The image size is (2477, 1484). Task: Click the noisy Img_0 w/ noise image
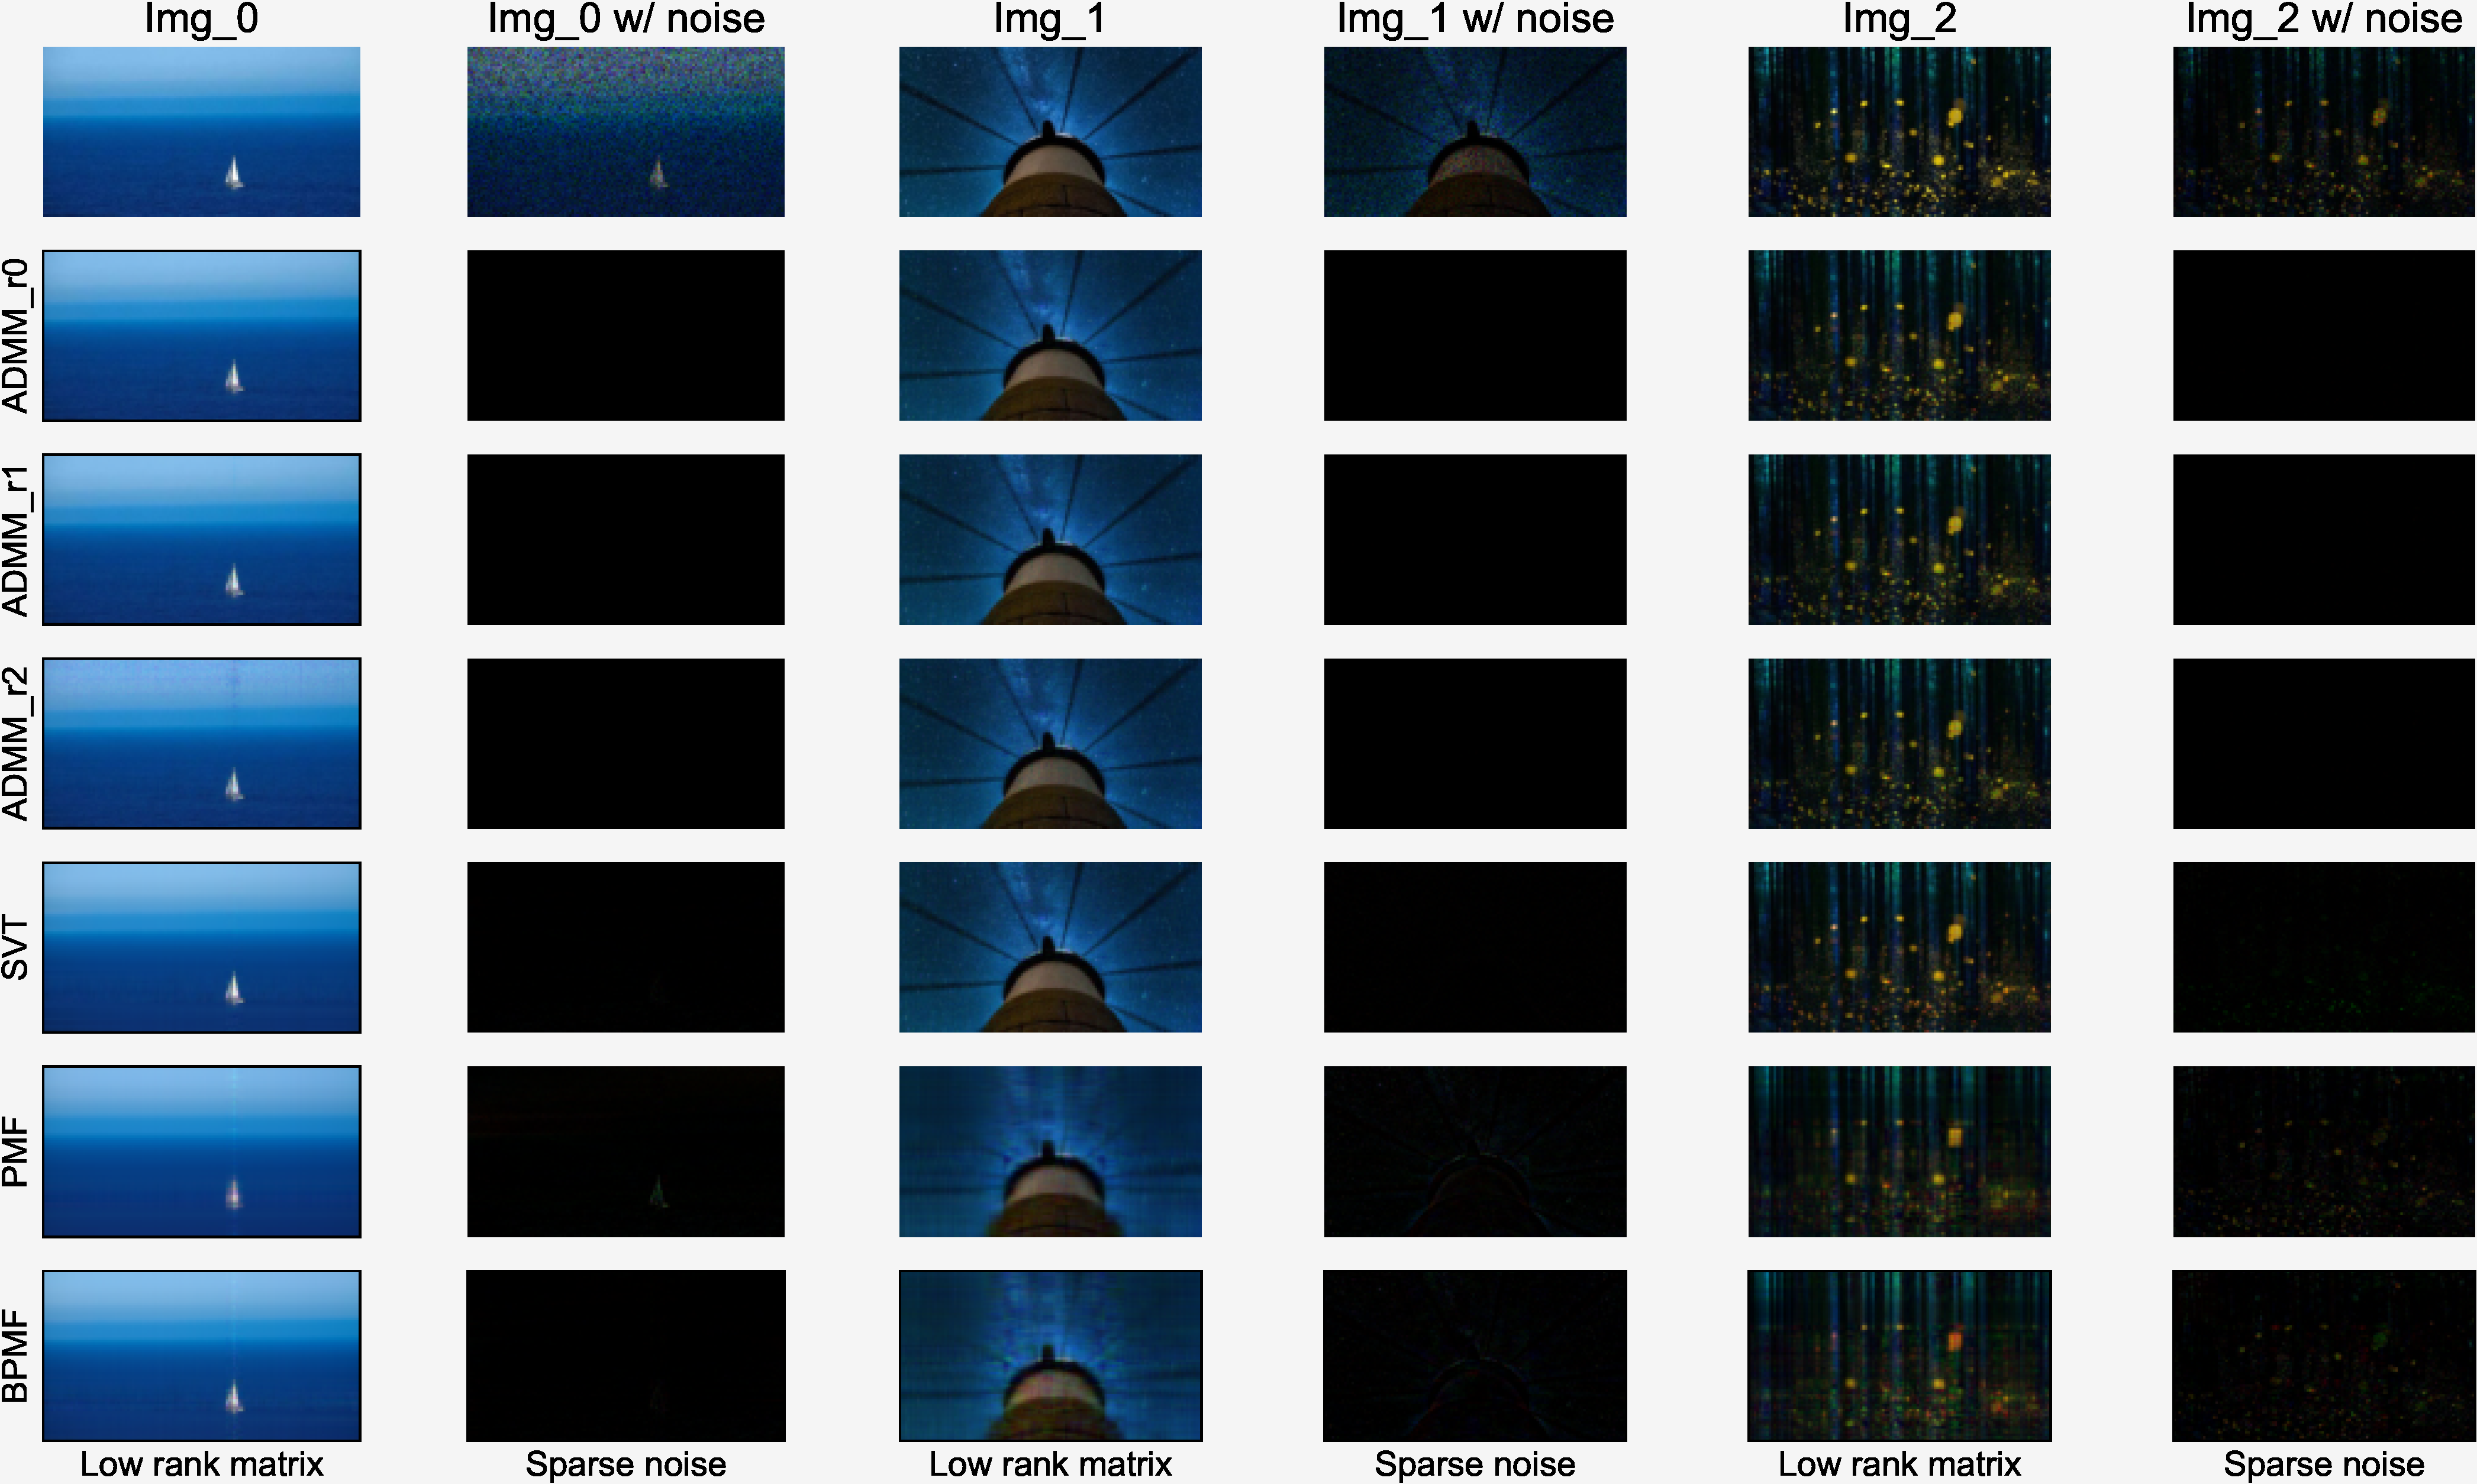[x=625, y=131]
